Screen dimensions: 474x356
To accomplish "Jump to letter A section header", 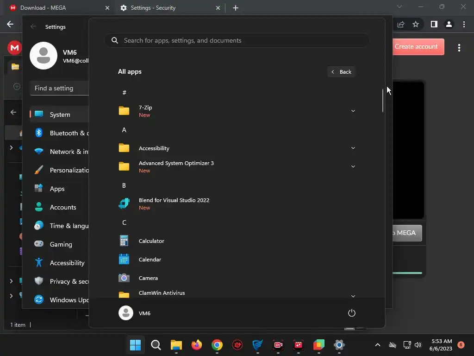I will 124,130.
